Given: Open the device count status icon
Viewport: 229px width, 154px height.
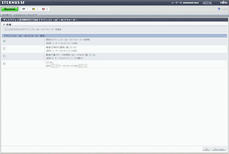Looking at the screenshot, I should (24, 9).
